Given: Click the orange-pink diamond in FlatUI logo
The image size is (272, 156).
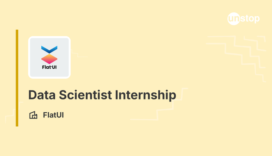Looking at the screenshot, I should coord(49,59).
